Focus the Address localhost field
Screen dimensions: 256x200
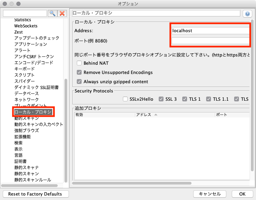[x=211, y=30]
